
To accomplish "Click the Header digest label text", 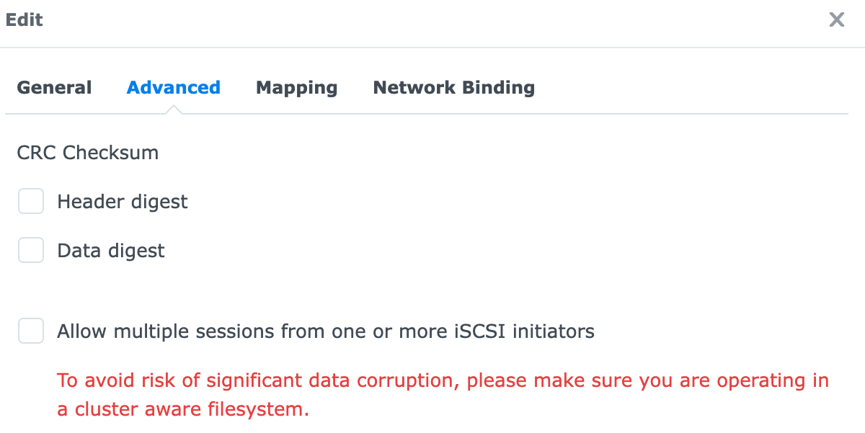I will (x=122, y=202).
